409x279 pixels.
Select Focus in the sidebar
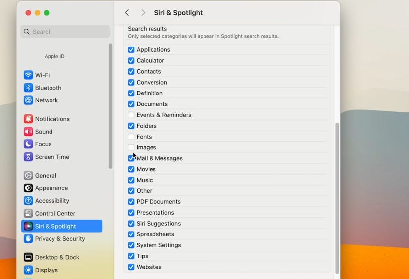click(62, 144)
